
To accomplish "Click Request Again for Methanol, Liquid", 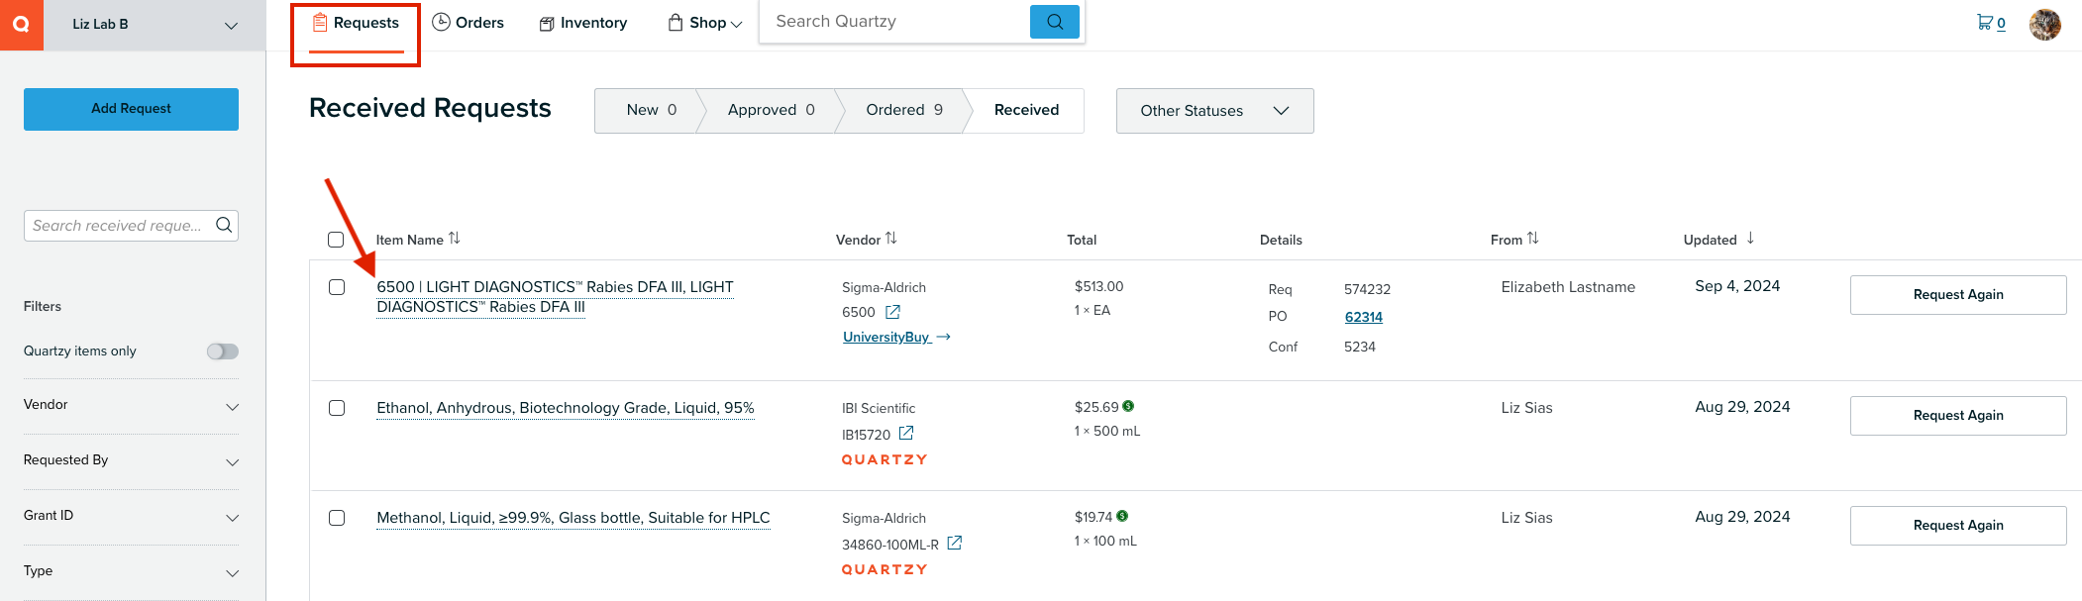I will [1958, 526].
